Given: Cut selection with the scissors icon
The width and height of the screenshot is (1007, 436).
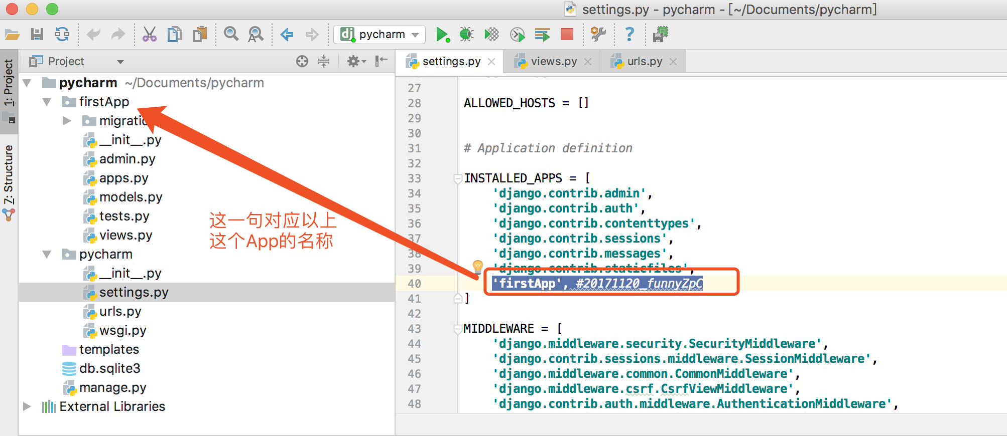Looking at the screenshot, I should (149, 35).
